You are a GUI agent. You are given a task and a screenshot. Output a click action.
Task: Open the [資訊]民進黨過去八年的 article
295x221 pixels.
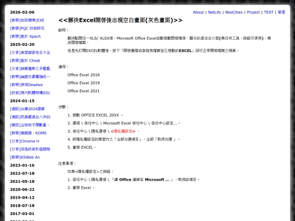point(30,117)
